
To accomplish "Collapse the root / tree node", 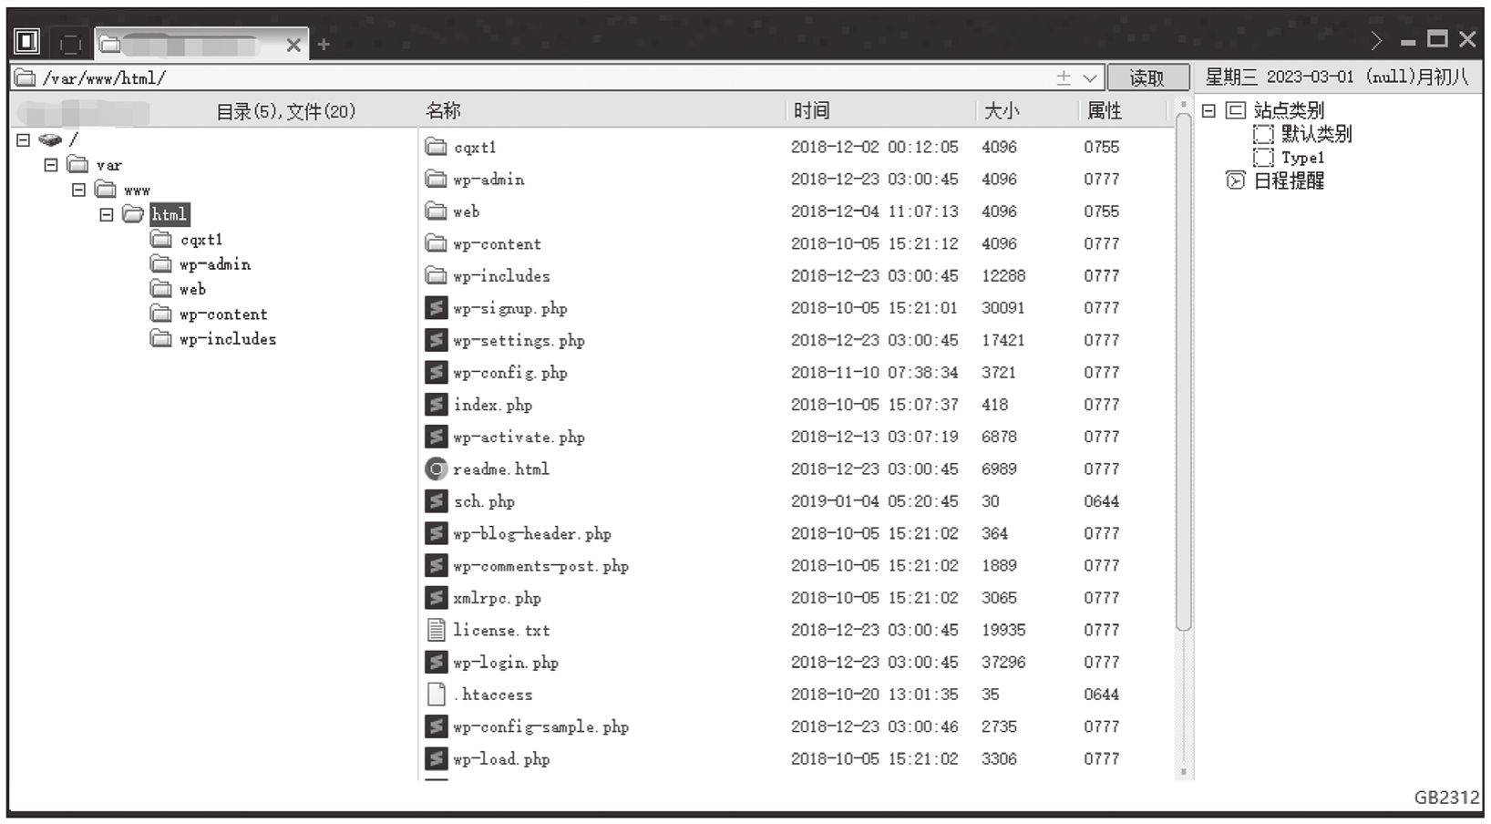I will coord(24,139).
